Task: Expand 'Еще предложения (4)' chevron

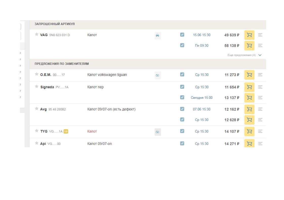Action: [x=260, y=55]
